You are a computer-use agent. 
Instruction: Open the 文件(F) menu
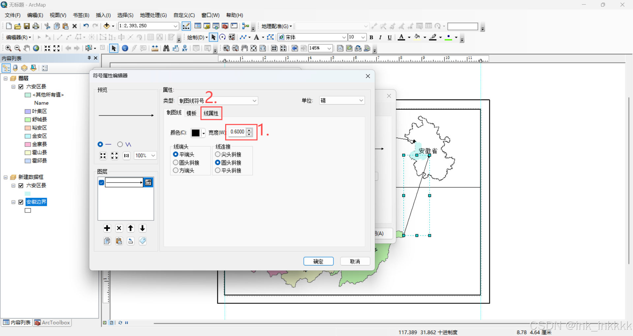pyautogui.click(x=13, y=15)
